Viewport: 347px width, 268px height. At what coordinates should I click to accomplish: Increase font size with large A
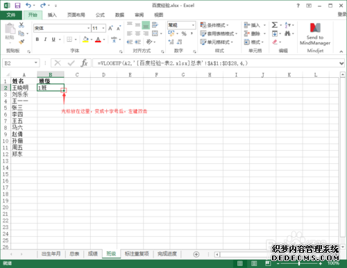coord(110,28)
